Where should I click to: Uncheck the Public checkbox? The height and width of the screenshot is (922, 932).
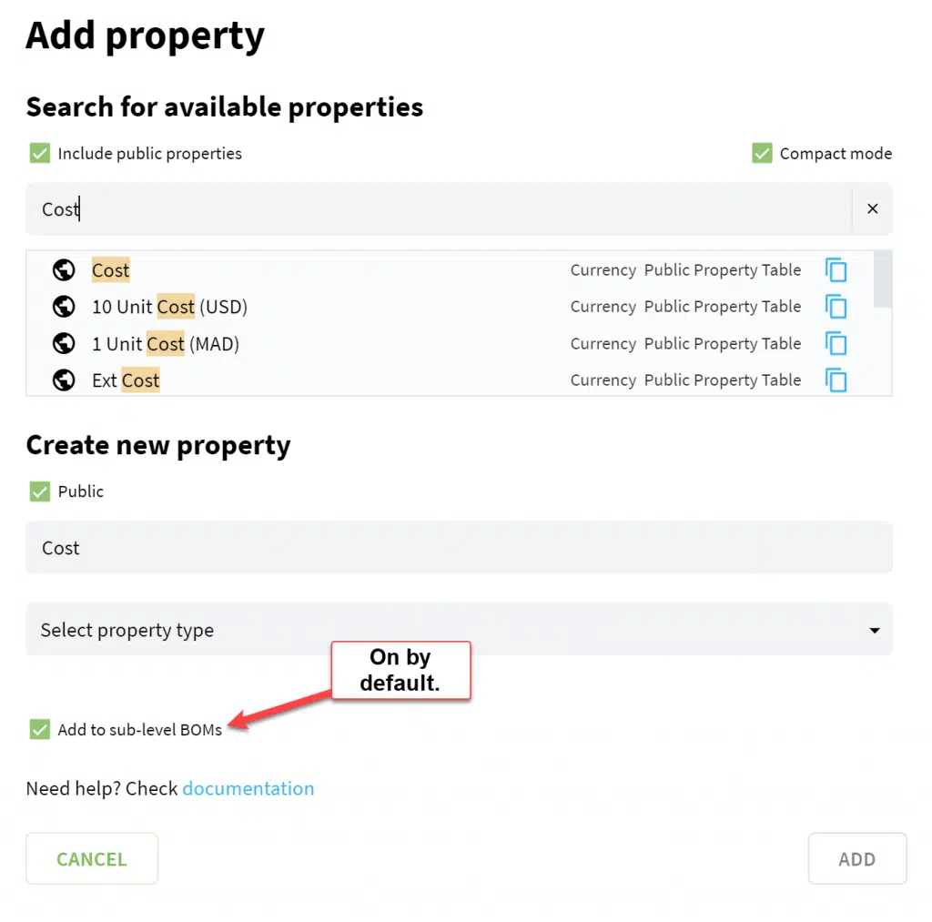[40, 491]
